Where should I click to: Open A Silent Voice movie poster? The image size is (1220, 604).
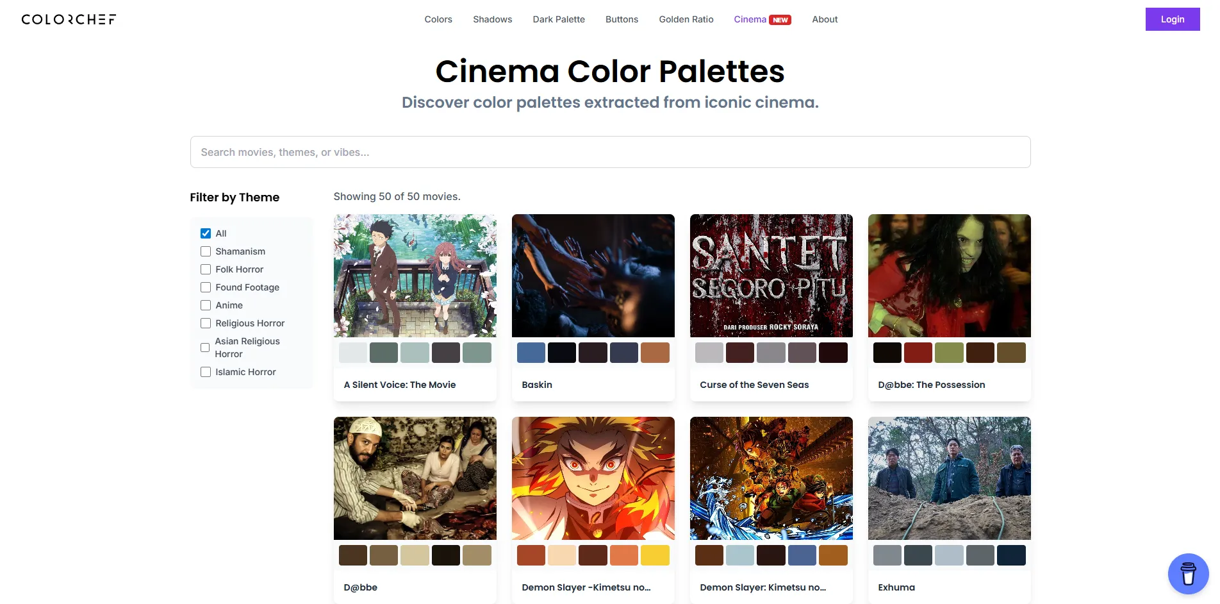(x=415, y=276)
